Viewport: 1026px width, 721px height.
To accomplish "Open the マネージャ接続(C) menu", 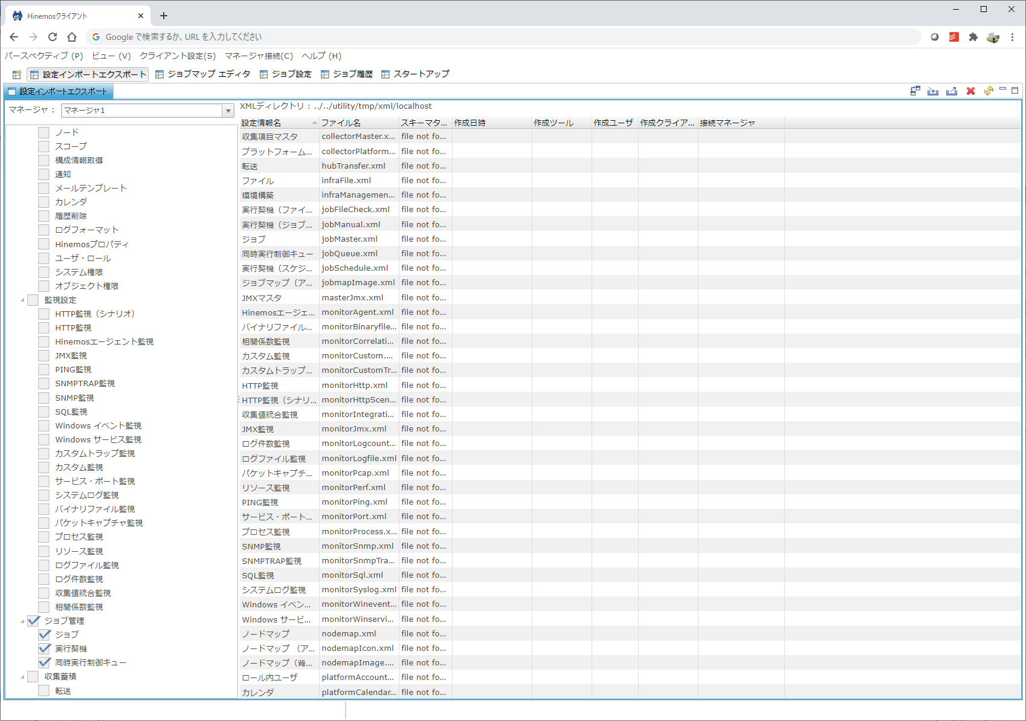I will (x=259, y=56).
